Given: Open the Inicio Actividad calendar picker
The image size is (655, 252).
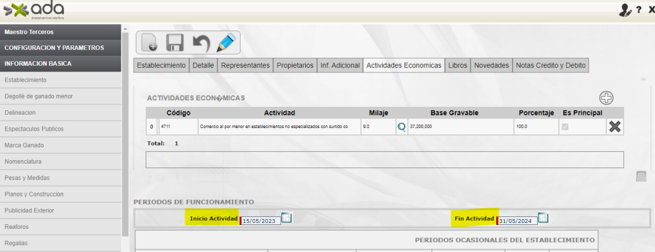Looking at the screenshot, I should coord(287,218).
